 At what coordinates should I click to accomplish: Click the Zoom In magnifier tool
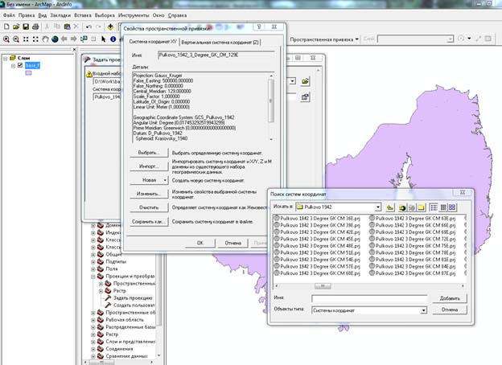tap(6, 39)
